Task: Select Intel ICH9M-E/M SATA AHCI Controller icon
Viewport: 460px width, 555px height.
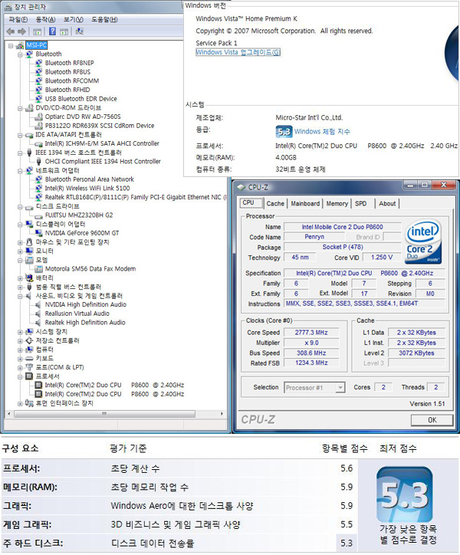Action: coord(38,143)
